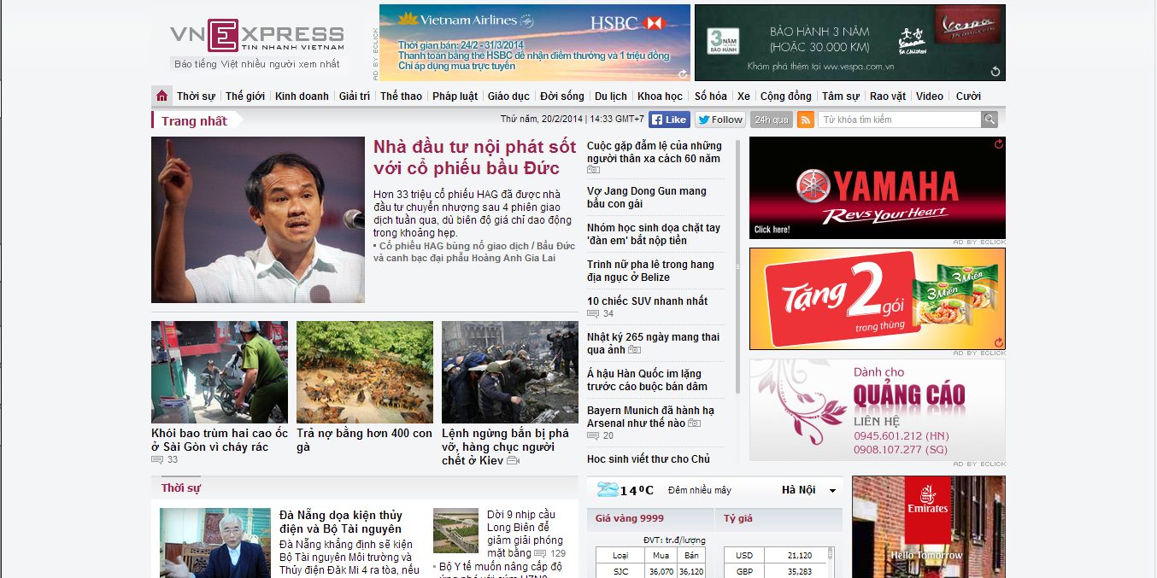The width and height of the screenshot is (1157, 578).
Task: Click the 'Quảng cáo liên hệ' ad box
Action: coord(878,410)
